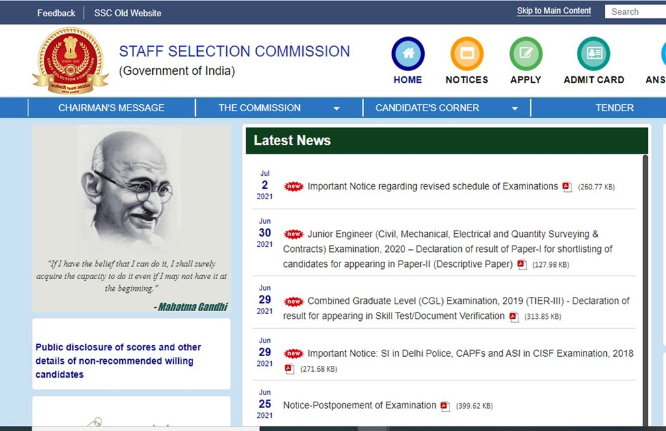Image resolution: width=666 pixels, height=431 pixels.
Task: Click inside the Search input field
Action: click(x=634, y=12)
